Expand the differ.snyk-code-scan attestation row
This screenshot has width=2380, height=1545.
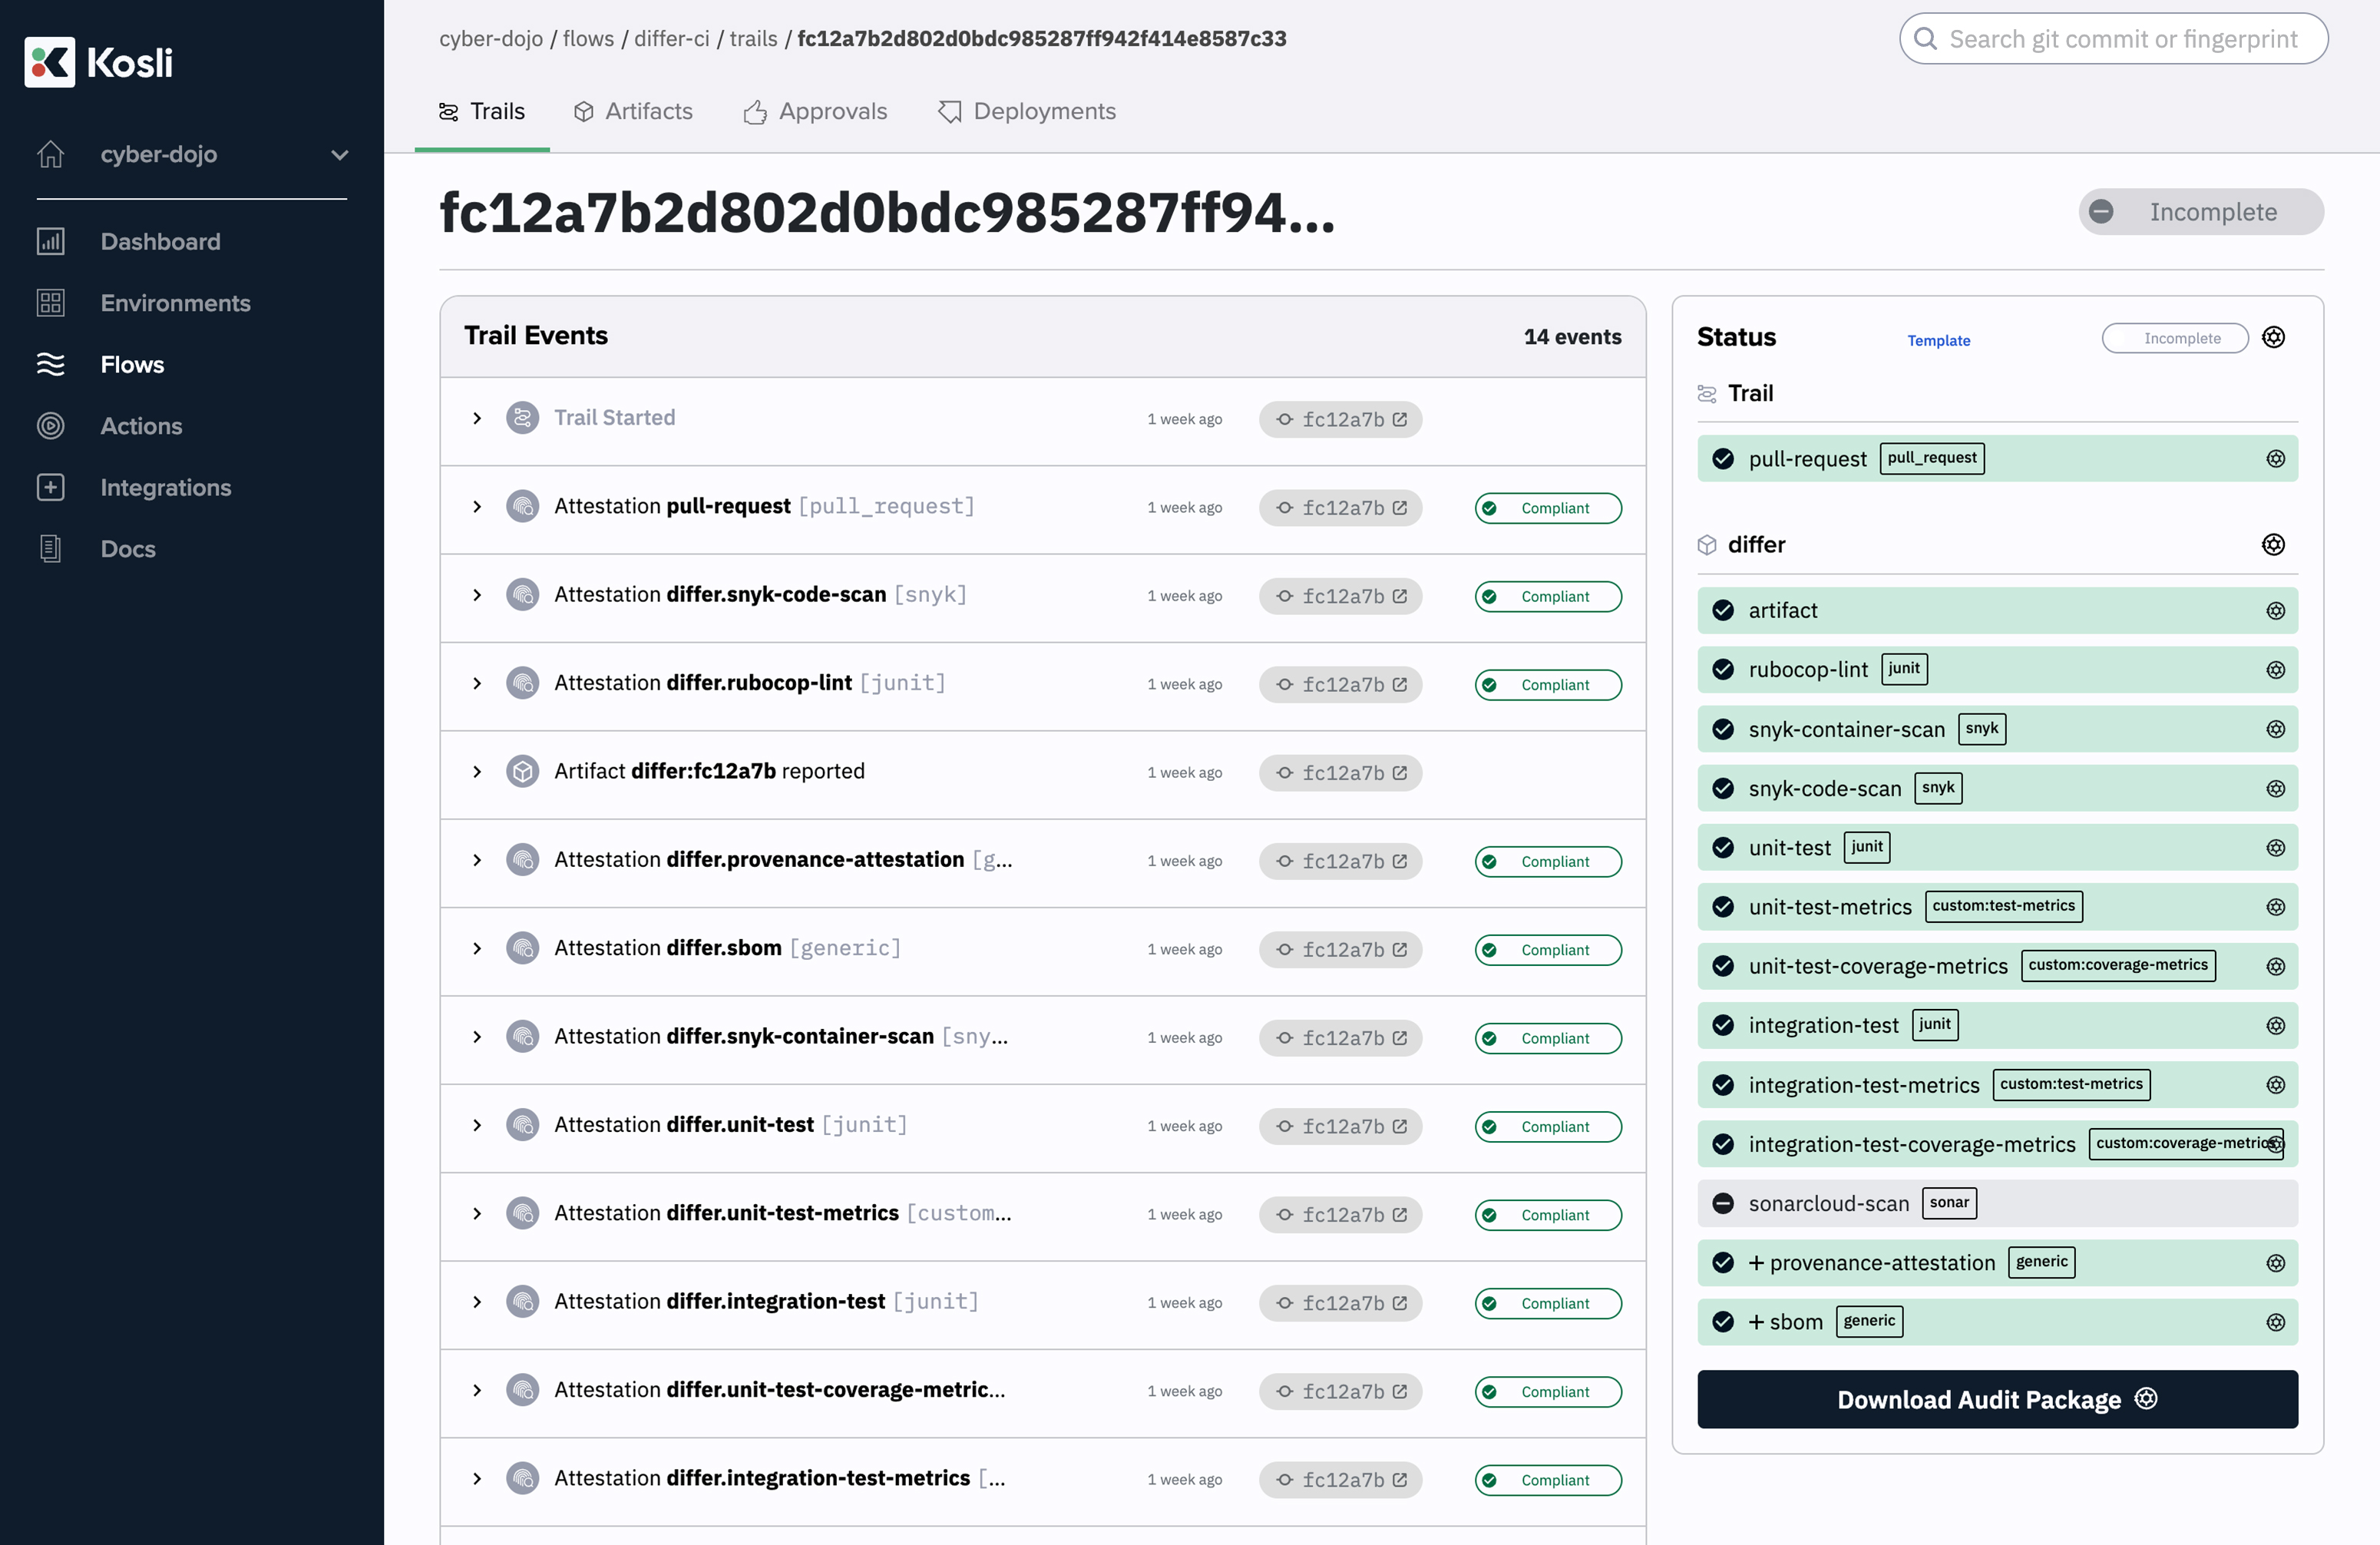(x=477, y=595)
